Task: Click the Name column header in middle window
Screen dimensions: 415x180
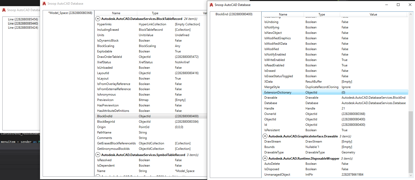Action: (x=116, y=13)
